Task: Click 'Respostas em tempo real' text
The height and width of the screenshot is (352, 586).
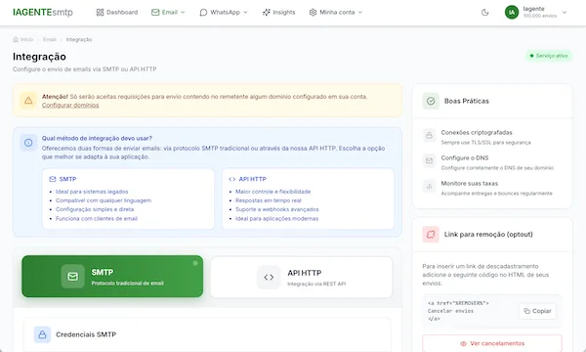Action: [269, 200]
